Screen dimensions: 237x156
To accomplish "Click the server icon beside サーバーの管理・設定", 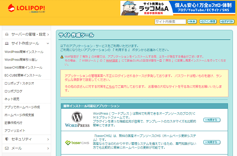I will point(7,34).
